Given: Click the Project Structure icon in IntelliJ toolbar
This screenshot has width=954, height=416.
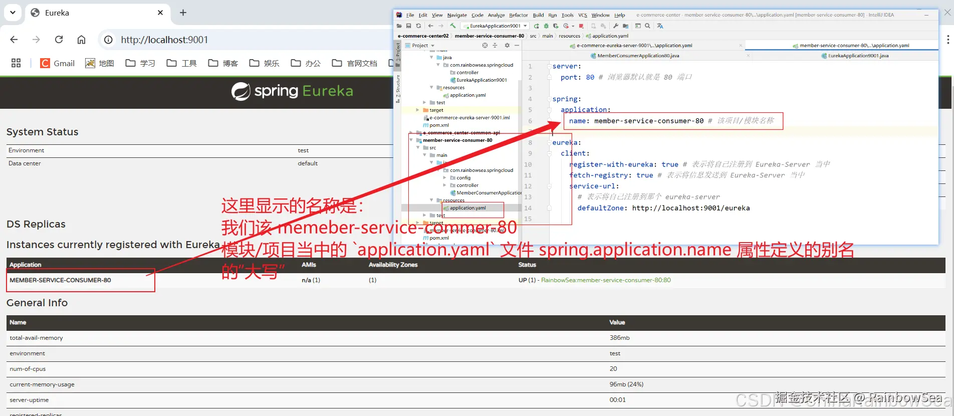Looking at the screenshot, I should click(x=626, y=26).
